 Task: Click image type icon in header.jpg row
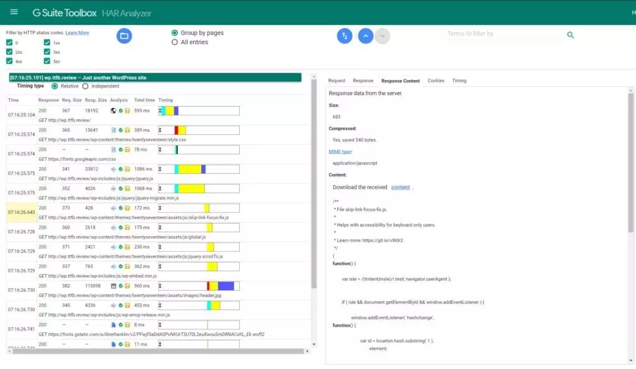pyautogui.click(x=114, y=286)
